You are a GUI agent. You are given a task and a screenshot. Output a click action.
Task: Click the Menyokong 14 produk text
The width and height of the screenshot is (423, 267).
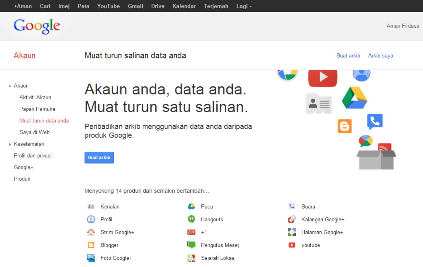(x=147, y=191)
